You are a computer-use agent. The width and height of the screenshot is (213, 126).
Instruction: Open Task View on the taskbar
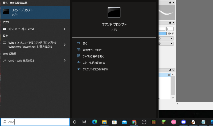pos(84,122)
